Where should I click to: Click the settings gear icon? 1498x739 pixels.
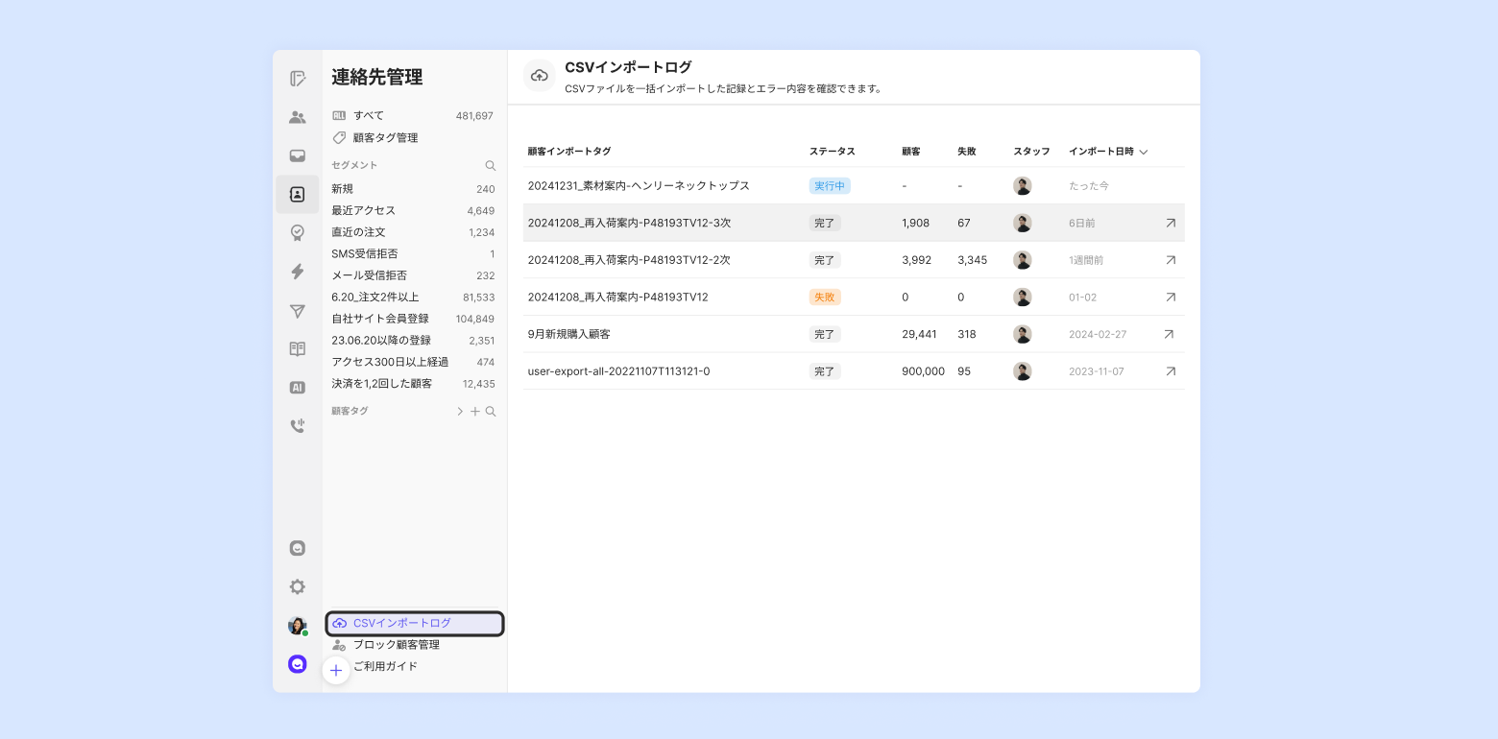pos(298,586)
